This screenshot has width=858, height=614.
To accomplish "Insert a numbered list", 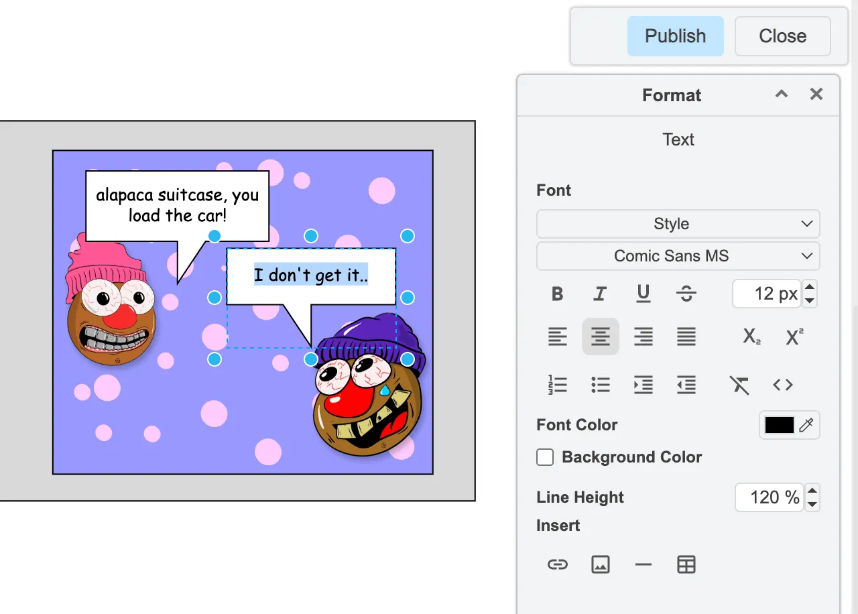I will click(x=557, y=385).
